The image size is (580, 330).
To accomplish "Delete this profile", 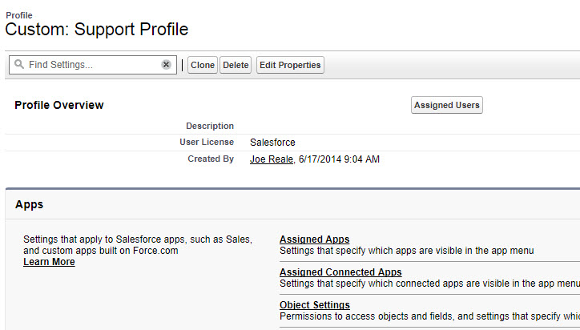I will [x=236, y=65].
